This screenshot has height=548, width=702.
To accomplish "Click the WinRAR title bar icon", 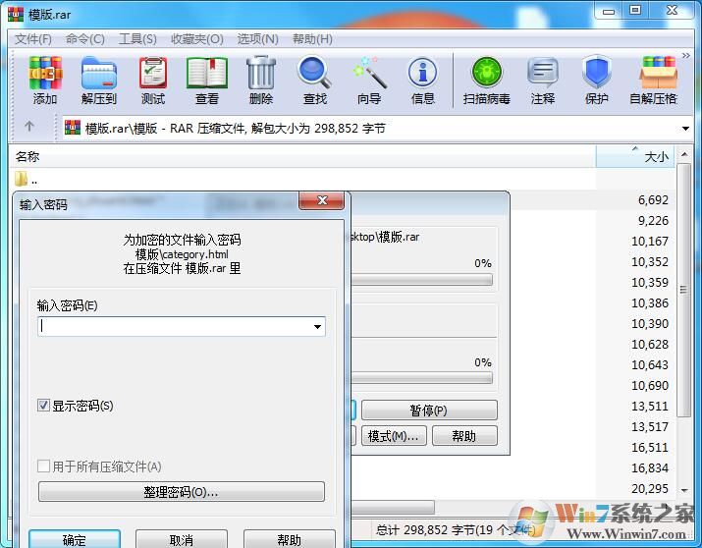I will [16, 15].
